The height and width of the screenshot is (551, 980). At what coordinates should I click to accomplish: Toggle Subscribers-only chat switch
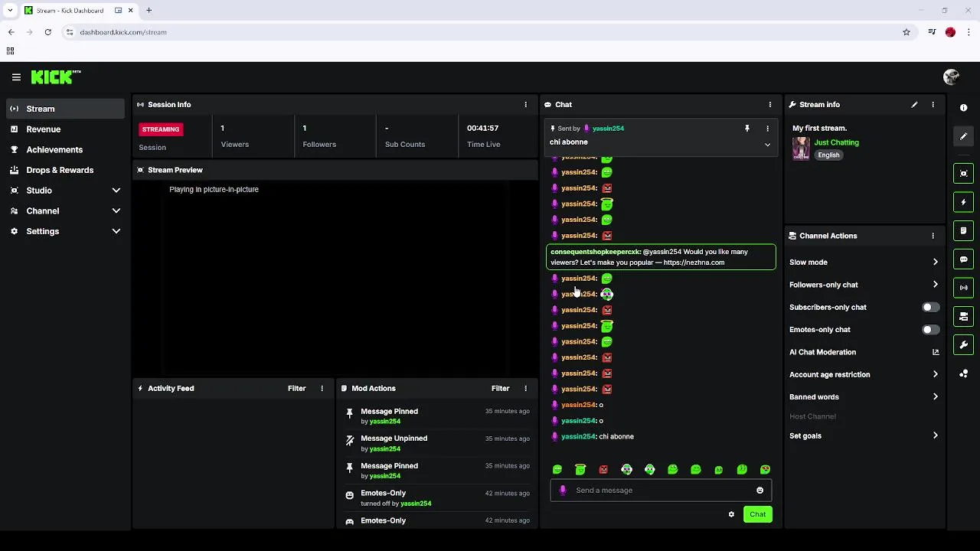click(930, 307)
